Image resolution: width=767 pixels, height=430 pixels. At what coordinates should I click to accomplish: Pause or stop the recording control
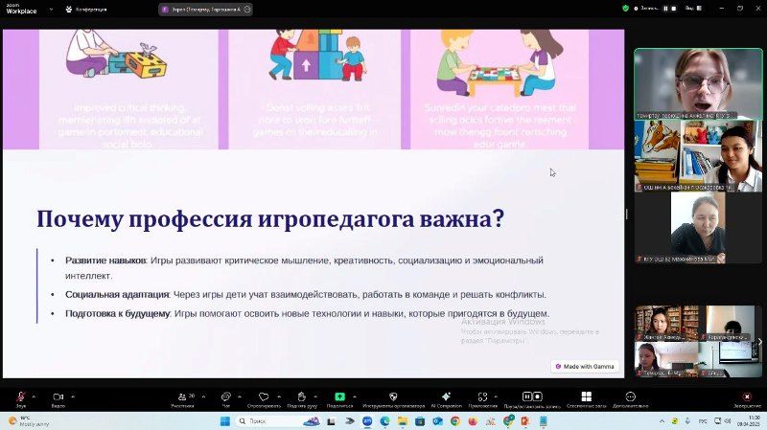(x=532, y=396)
